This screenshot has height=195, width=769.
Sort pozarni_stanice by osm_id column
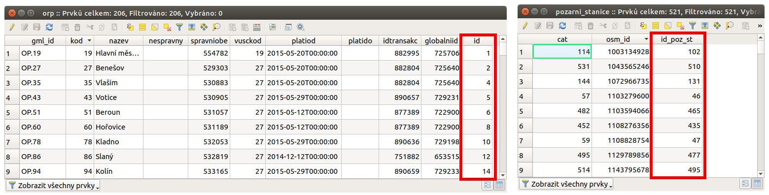point(621,39)
